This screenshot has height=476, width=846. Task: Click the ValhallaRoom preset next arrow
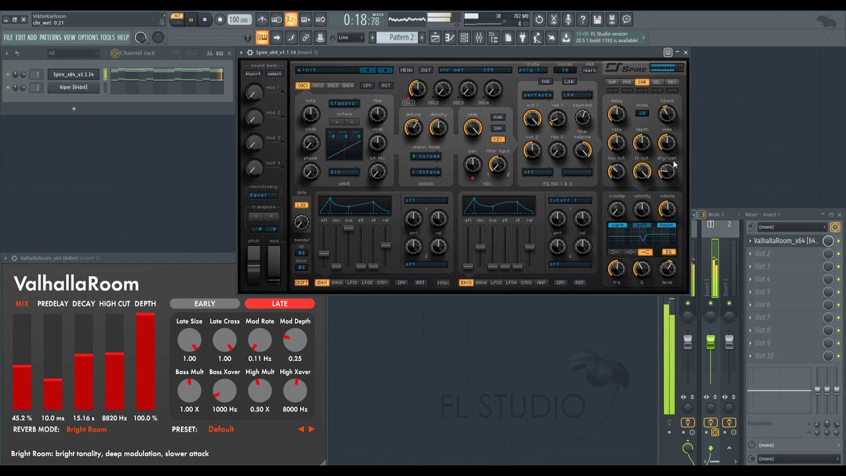coord(311,430)
